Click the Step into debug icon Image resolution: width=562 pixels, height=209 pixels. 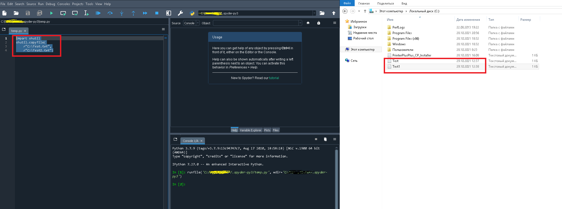coord(122,13)
